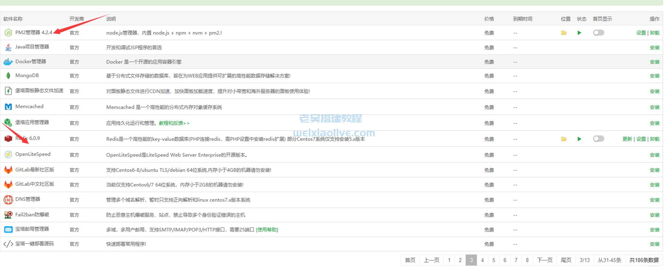The width and height of the screenshot is (668, 267).
Task: Click the Memcached M icon
Action: pyautogui.click(x=8, y=107)
